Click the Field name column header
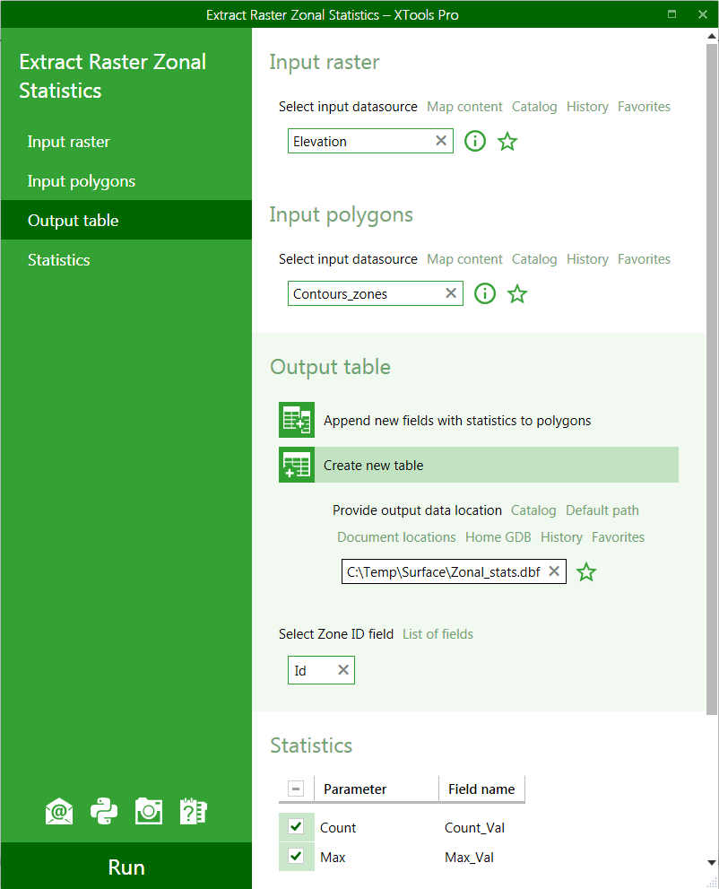Screen dimensions: 719x889 tap(481, 789)
